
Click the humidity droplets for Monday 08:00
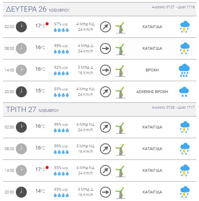(61, 52)
